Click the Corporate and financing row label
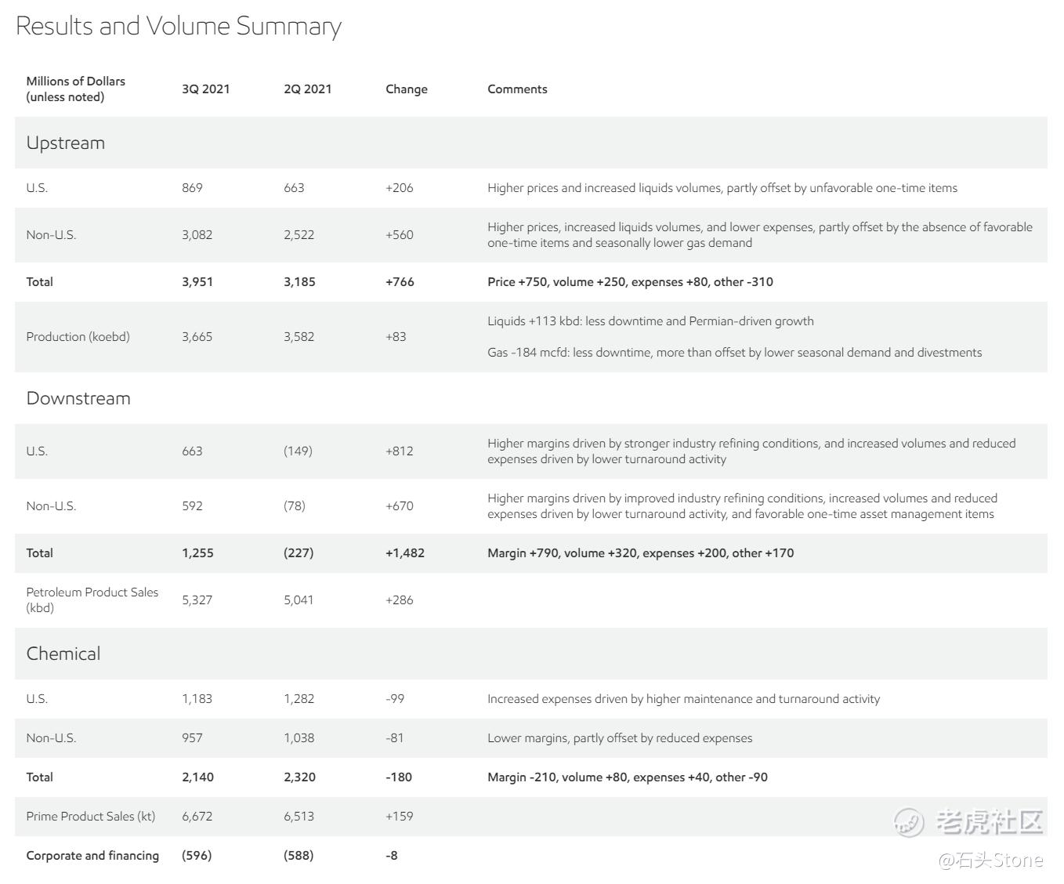Screen dimensions: 1064x884 92,856
